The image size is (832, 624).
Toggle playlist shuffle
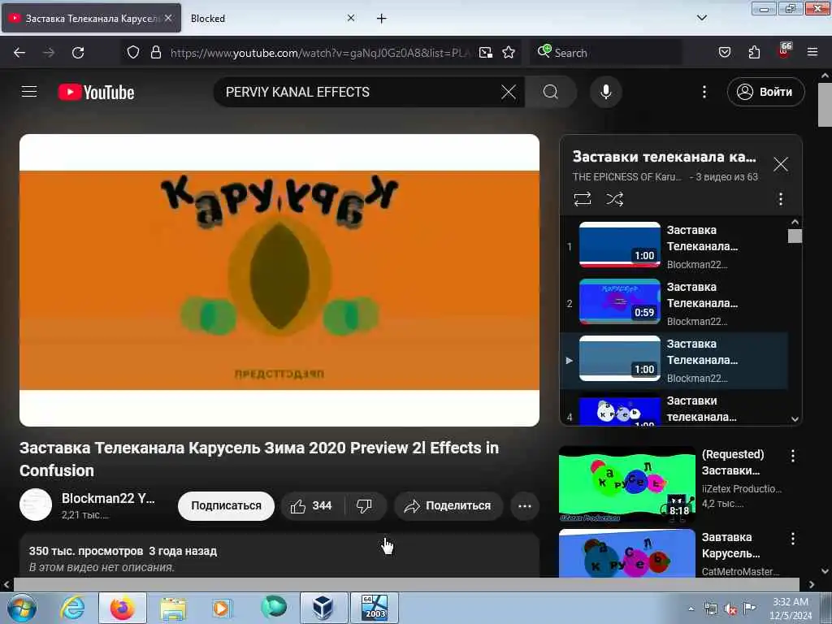pyautogui.click(x=614, y=199)
